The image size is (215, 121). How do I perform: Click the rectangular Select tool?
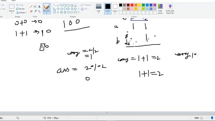[11, 6]
